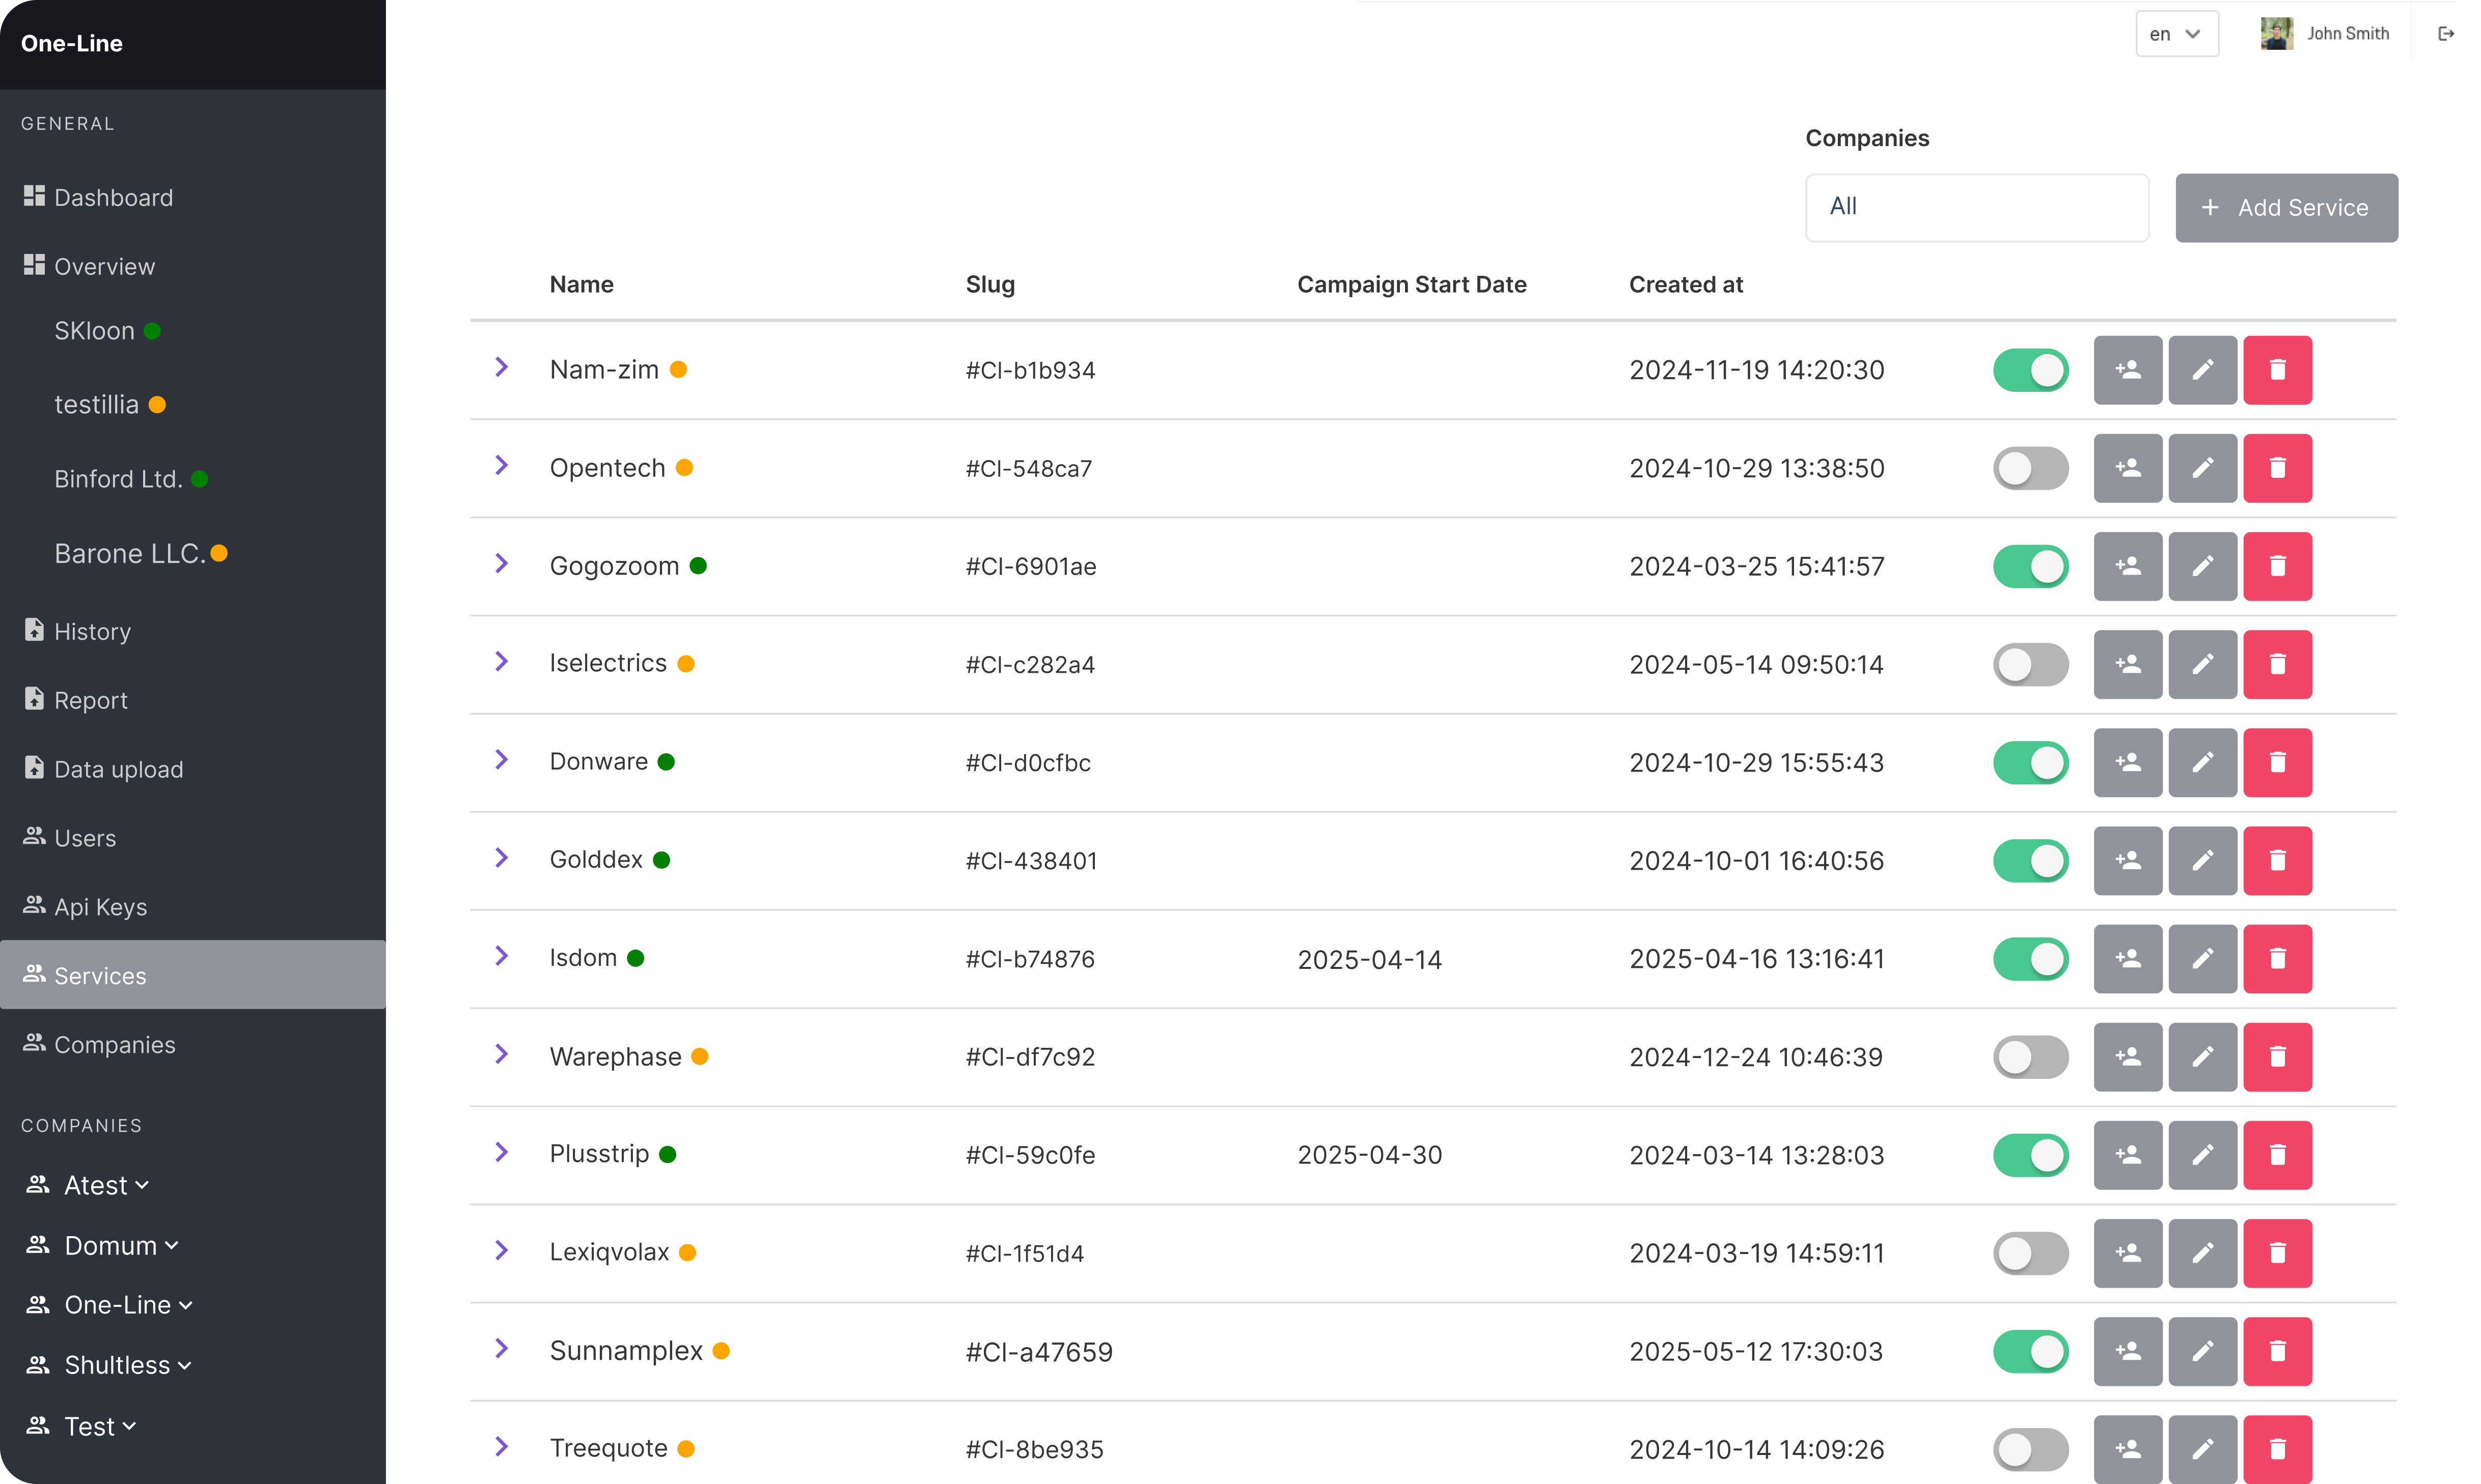
Task: Click John Smith's profile avatar
Action: 2276,34
